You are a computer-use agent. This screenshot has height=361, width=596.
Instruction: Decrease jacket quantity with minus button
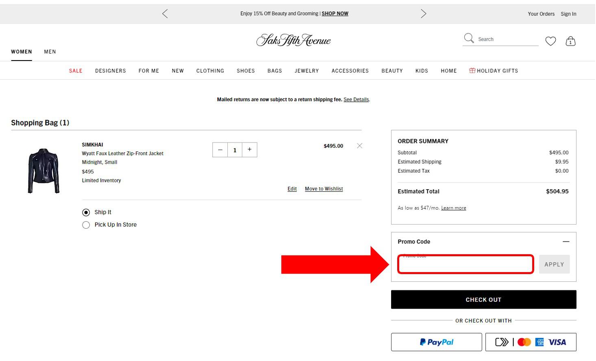click(x=220, y=150)
